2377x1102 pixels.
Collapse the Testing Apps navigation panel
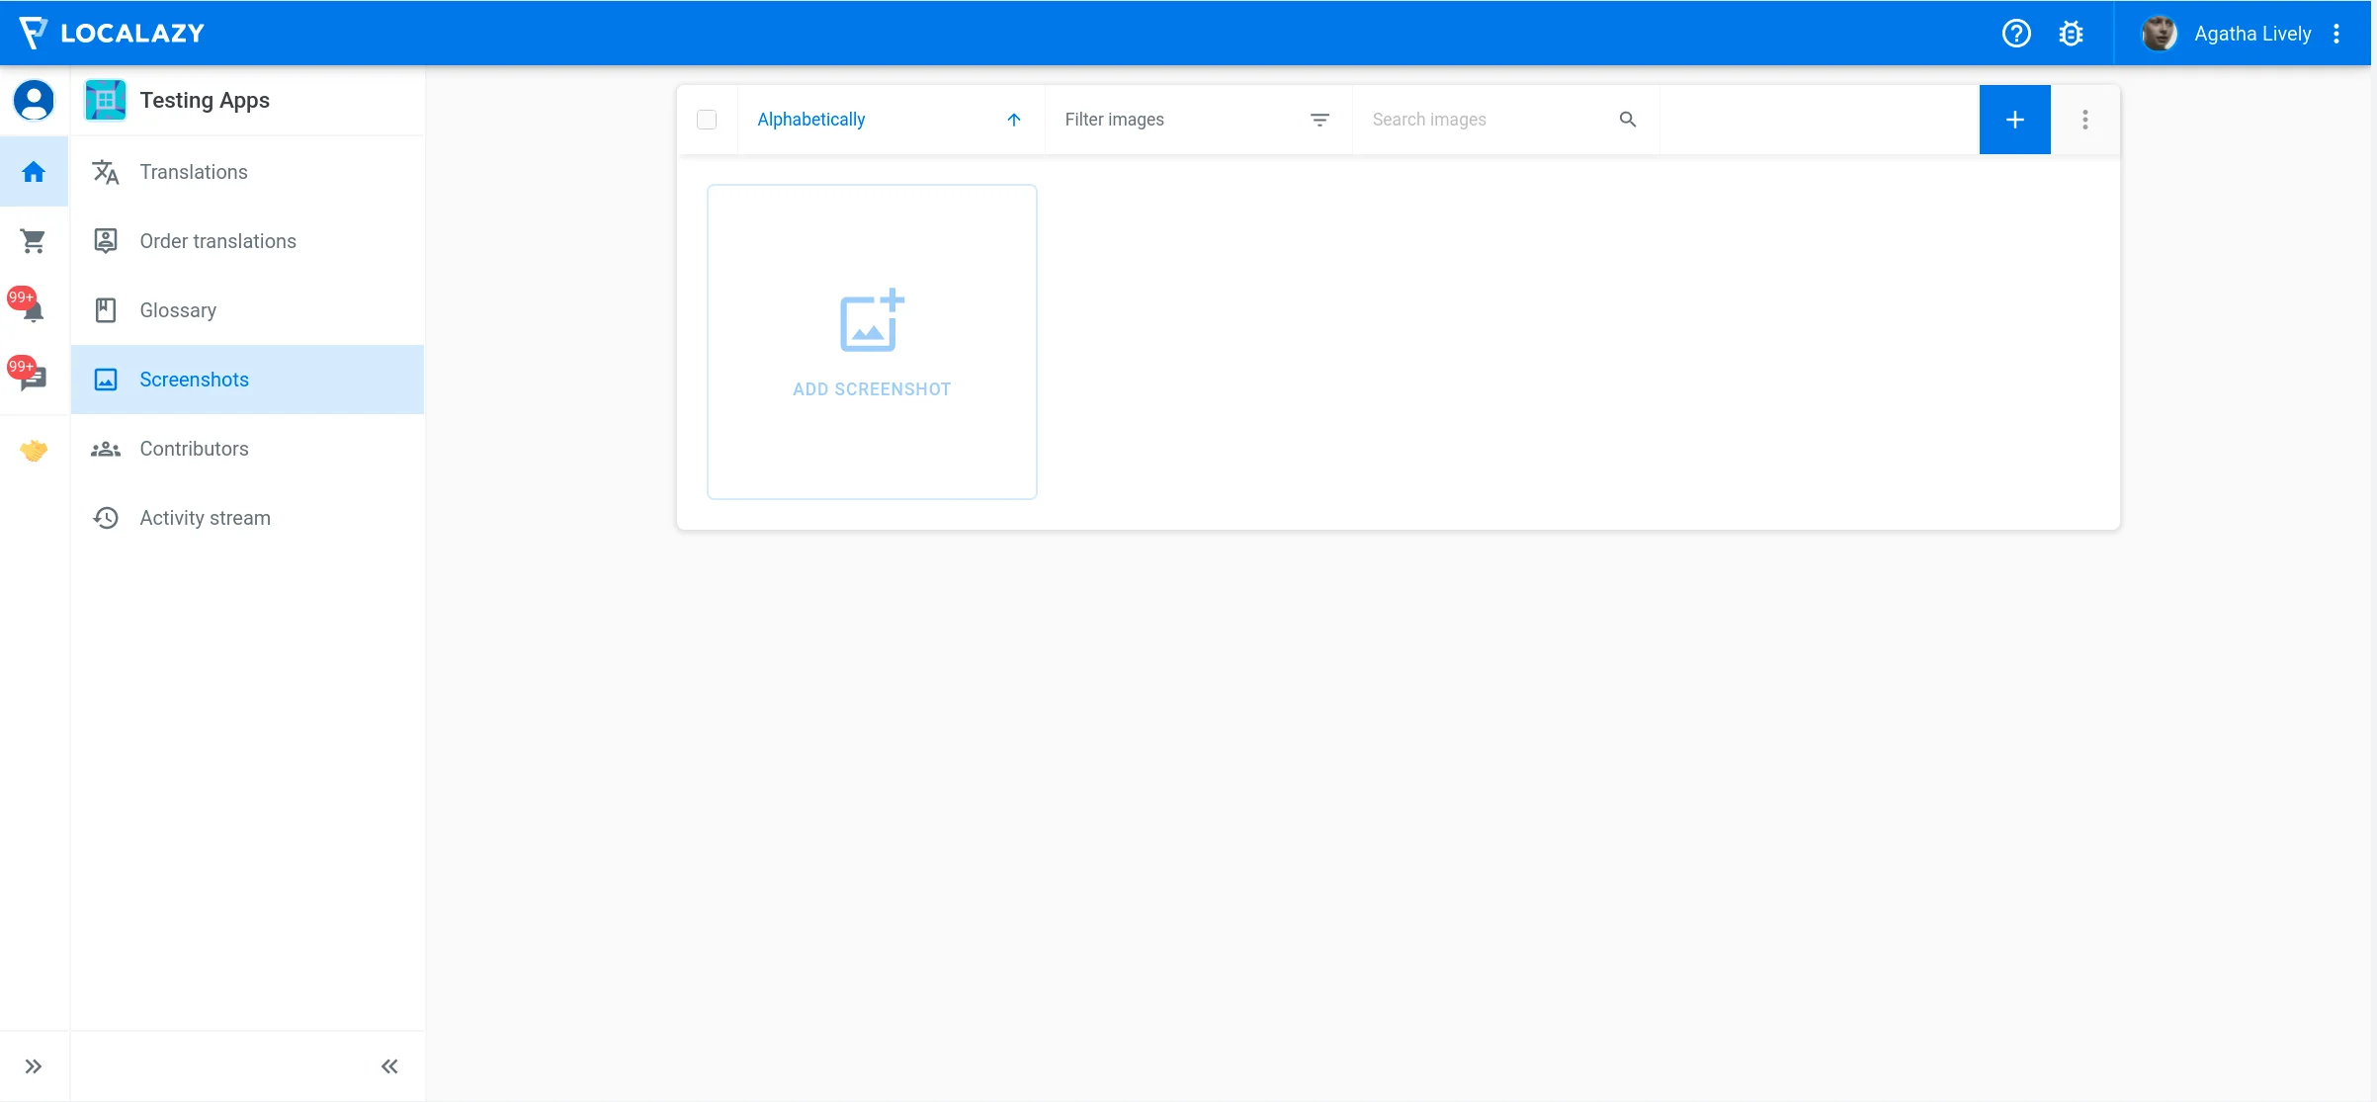coord(388,1066)
